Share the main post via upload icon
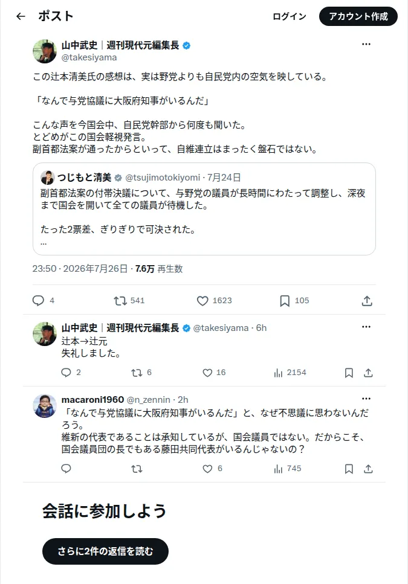Image resolution: width=408 pixels, height=584 pixels. pos(367,301)
